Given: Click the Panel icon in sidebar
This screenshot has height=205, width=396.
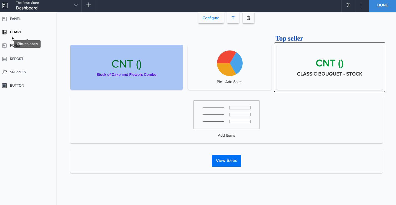Looking at the screenshot, I should tap(4, 19).
